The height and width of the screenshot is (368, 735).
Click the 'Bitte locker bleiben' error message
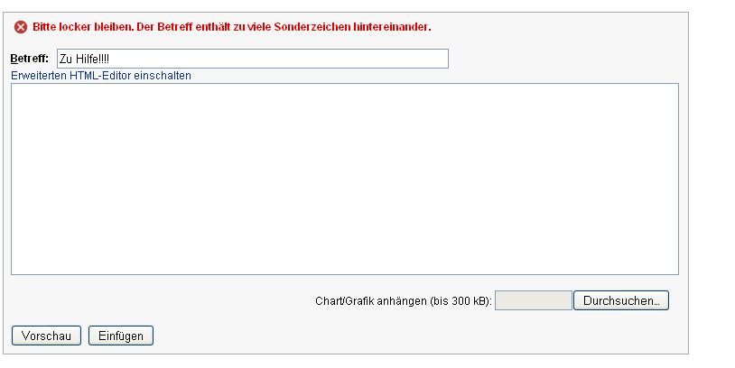pos(231,27)
